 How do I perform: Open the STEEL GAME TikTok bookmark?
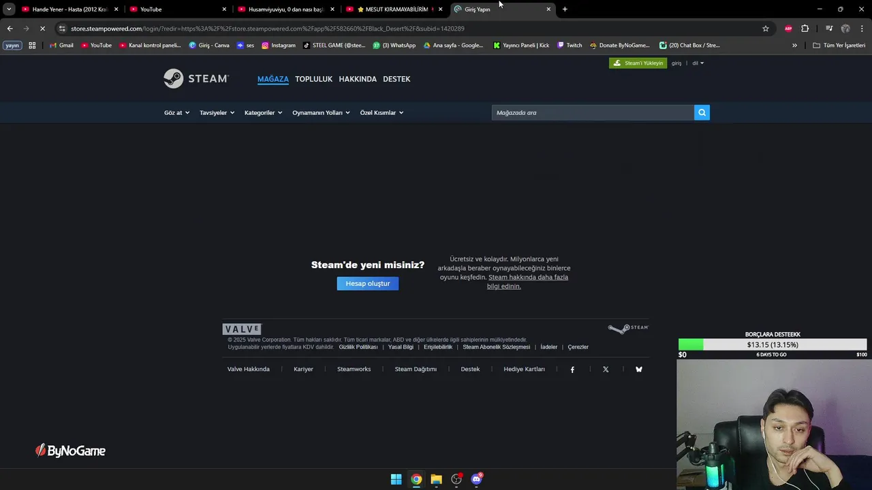[334, 46]
